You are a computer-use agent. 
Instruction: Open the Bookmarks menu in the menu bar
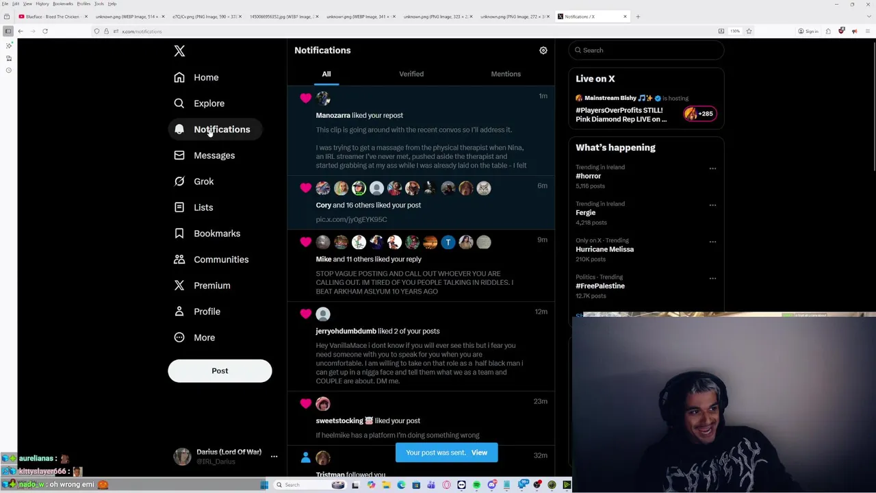pyautogui.click(x=62, y=4)
